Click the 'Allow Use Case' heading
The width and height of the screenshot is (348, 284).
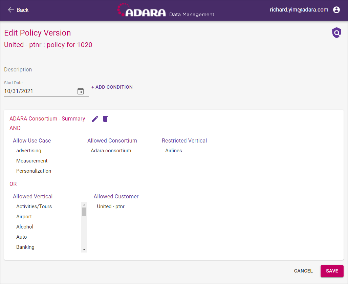[x=32, y=141]
